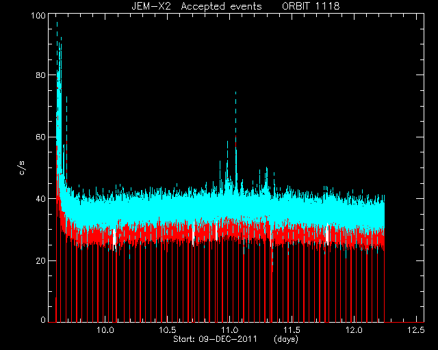Click the x-axis tick label '10.5'

[x=168, y=330]
